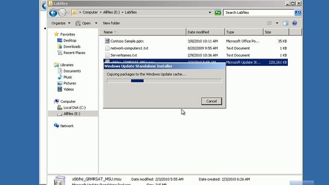This screenshot has width=329, height=185.
Task: Open the Help question mark icon
Action: 295,23
